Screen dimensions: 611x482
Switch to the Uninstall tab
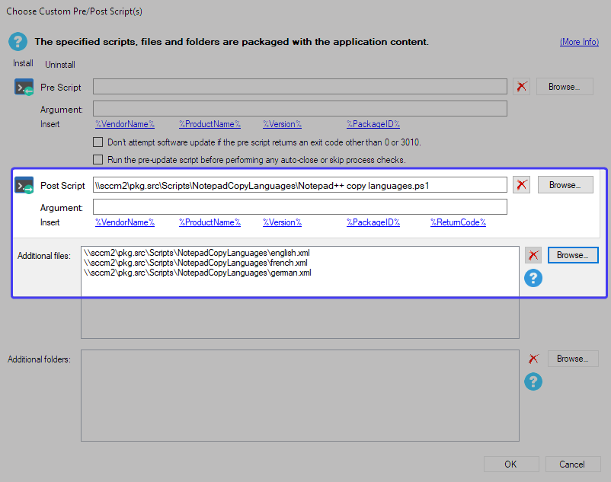point(60,65)
